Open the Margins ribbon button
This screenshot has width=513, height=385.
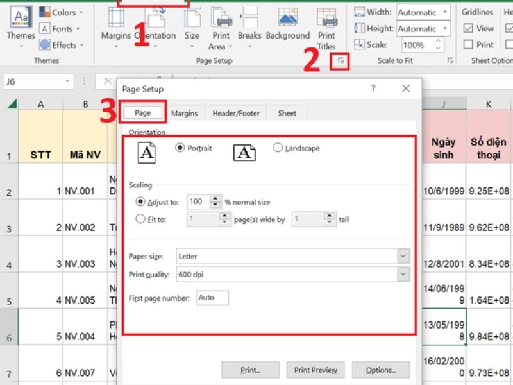tap(116, 28)
